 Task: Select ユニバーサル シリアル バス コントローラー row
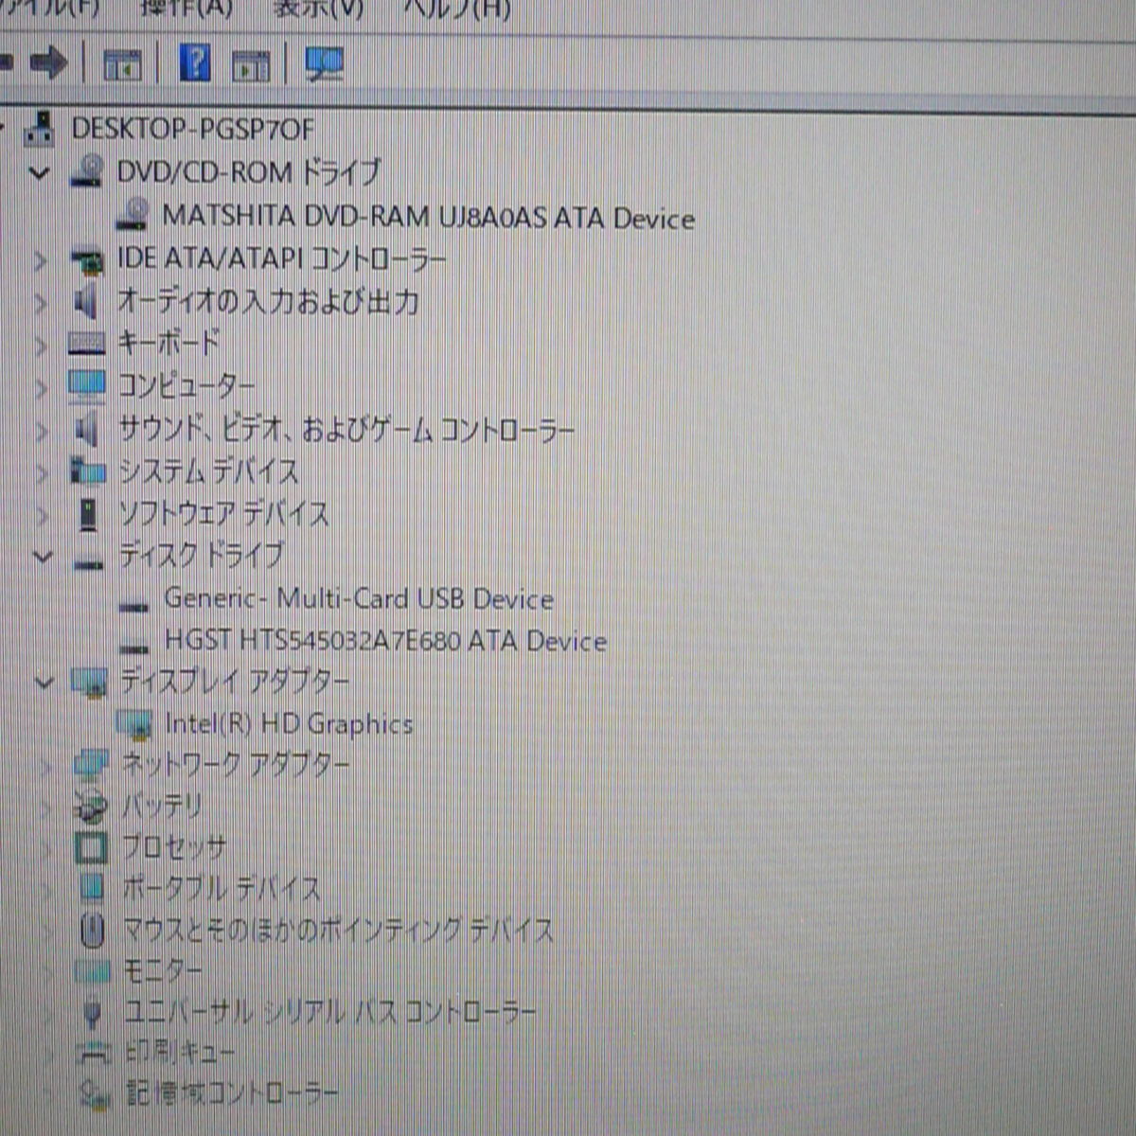pyautogui.click(x=330, y=1013)
